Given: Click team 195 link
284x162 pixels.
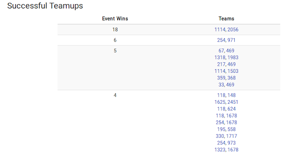Looking at the screenshot, I should (x=221, y=129).
